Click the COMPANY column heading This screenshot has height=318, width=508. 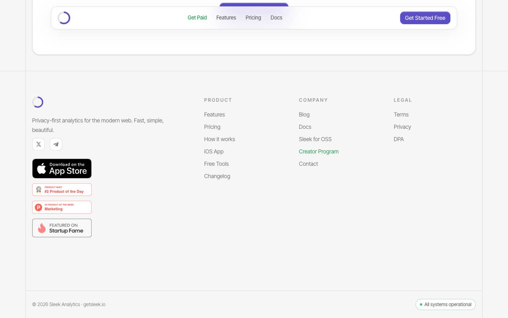click(314, 100)
